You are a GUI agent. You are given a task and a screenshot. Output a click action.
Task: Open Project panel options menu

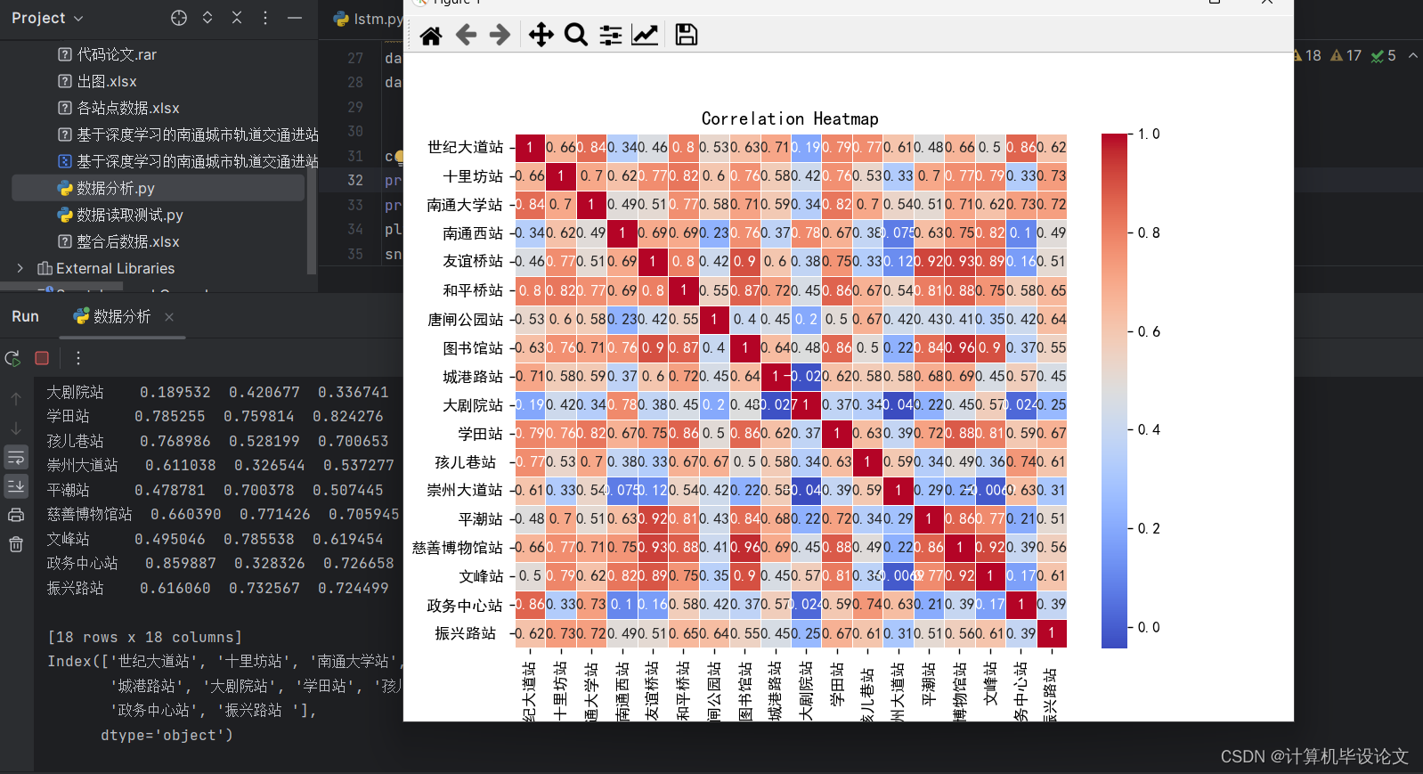pos(265,18)
